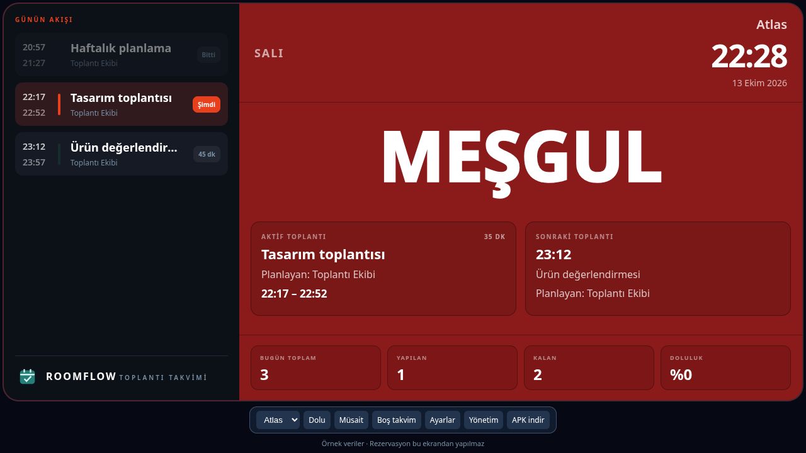This screenshot has width=806, height=453.
Task: Click the 13 Ekim 2026 date
Action: pyautogui.click(x=759, y=83)
